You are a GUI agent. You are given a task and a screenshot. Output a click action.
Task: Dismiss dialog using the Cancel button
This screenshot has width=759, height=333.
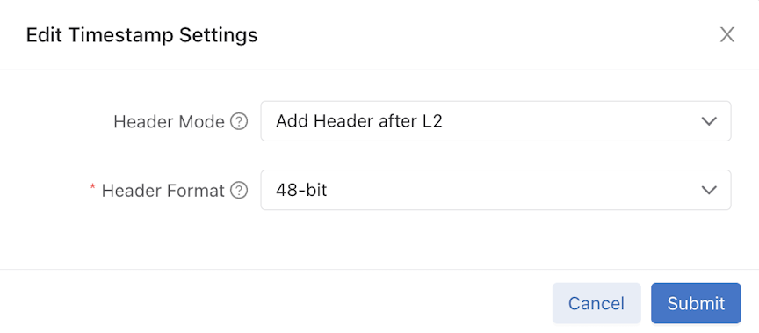tap(596, 303)
